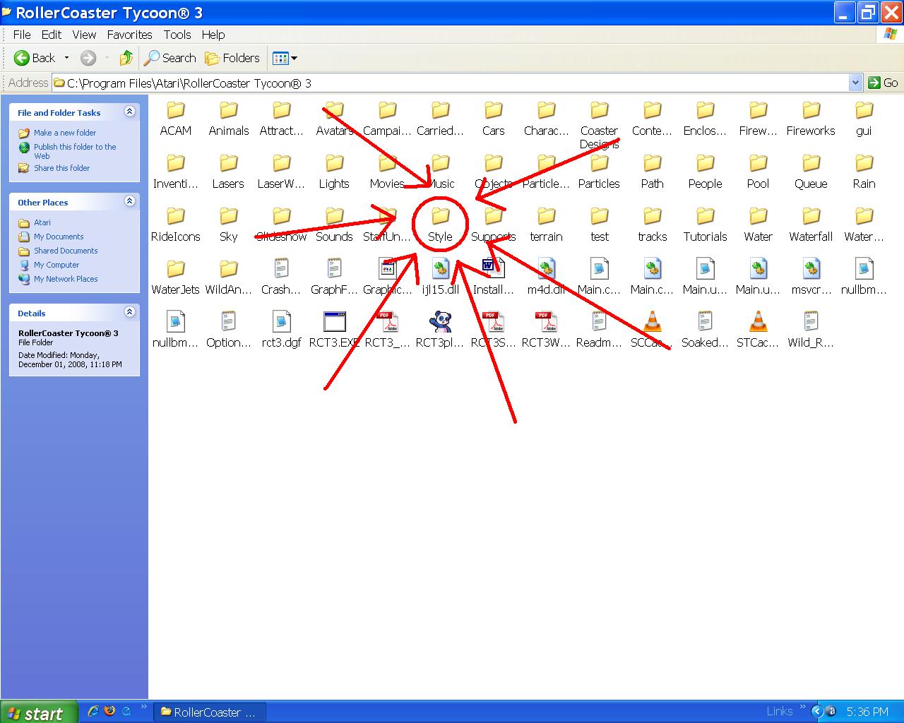Open the View menu
This screenshot has height=723, width=904.
[84, 34]
